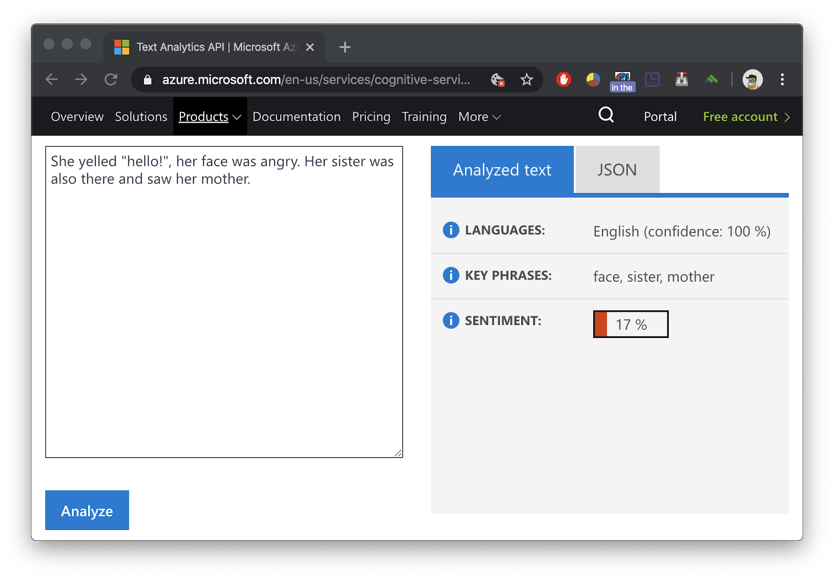The width and height of the screenshot is (834, 579).
Task: Expand the More navigation dropdown
Action: tap(479, 116)
